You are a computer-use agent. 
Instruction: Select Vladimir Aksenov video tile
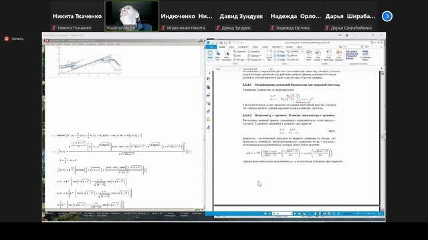click(x=132, y=16)
